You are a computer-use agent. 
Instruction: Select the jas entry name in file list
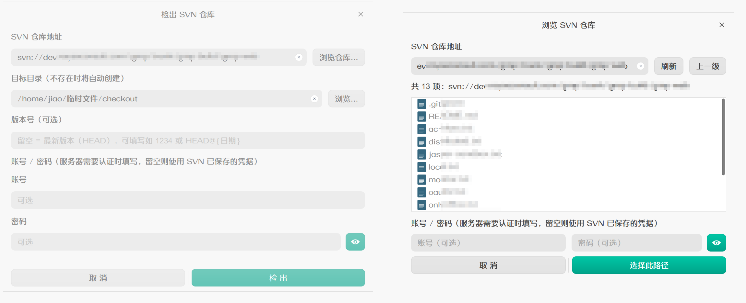[465, 154]
